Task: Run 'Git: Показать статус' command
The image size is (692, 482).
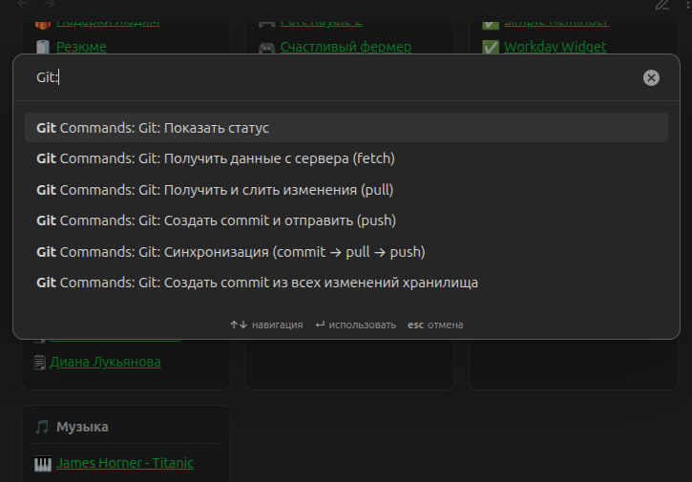Action: tap(346, 128)
